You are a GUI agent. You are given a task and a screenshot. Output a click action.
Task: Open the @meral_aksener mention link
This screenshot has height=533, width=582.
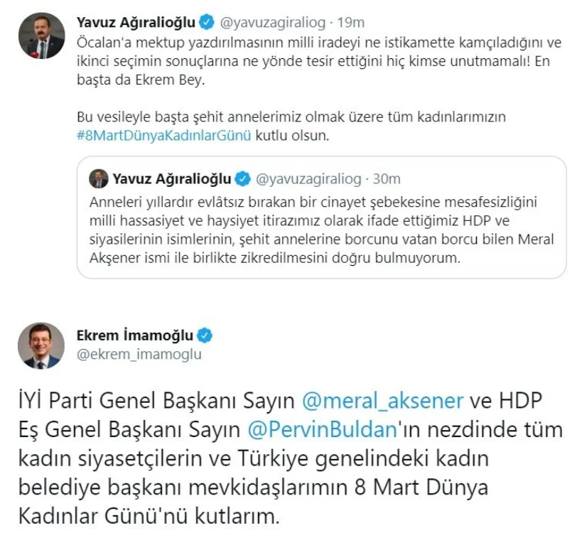(383, 401)
